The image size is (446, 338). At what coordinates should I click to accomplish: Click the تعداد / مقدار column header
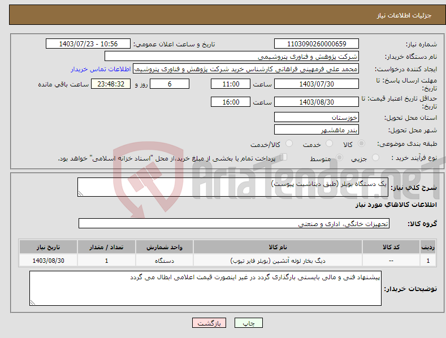[x=106, y=247]
